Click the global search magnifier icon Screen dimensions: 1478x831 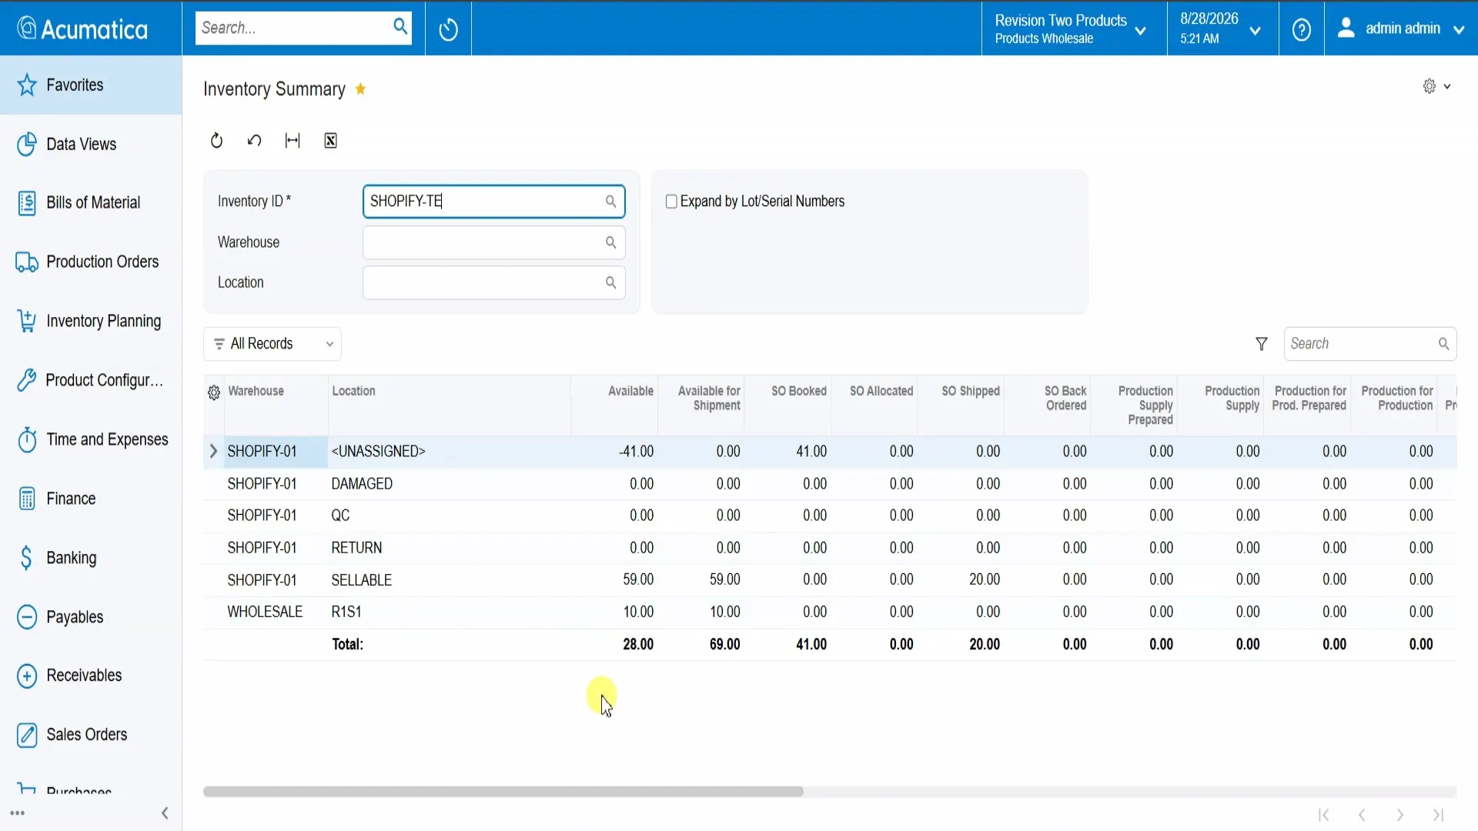tap(400, 27)
